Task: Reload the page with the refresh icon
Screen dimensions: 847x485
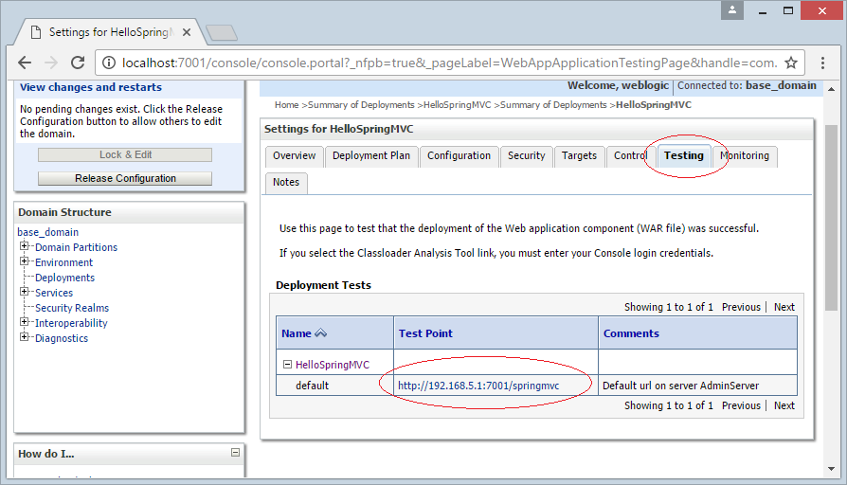Action: [x=78, y=63]
